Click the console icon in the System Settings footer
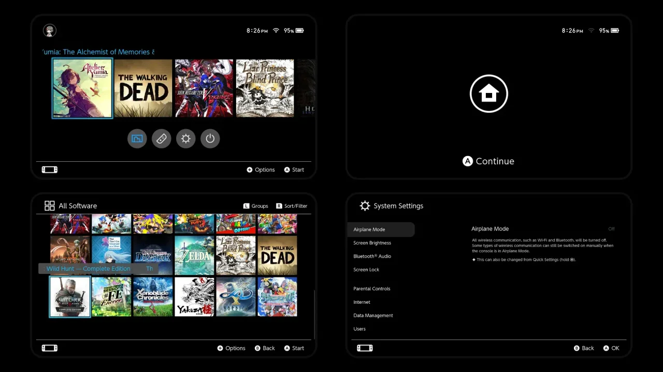 pyautogui.click(x=365, y=348)
